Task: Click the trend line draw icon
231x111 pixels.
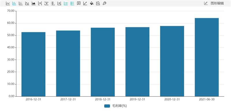Action: [85, 3]
